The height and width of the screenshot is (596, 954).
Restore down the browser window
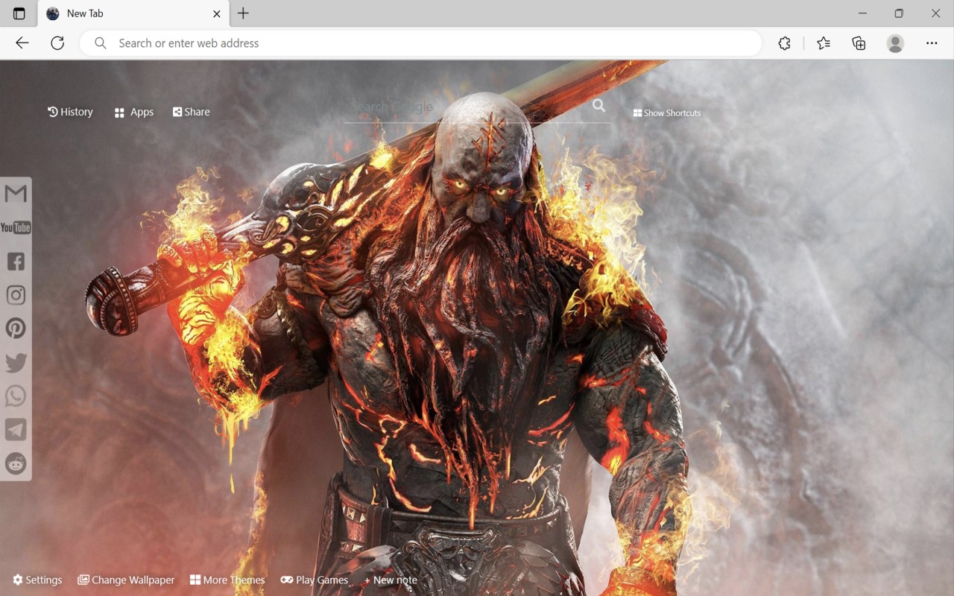[899, 13]
